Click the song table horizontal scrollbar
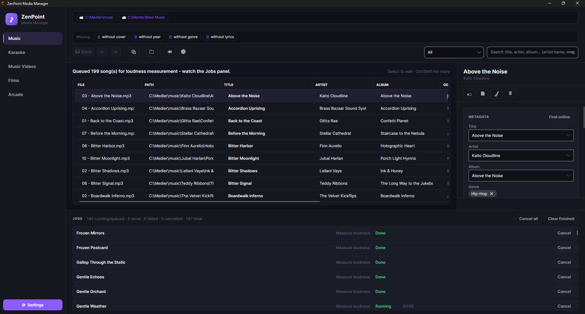This screenshot has height=314, width=585. click(x=200, y=202)
